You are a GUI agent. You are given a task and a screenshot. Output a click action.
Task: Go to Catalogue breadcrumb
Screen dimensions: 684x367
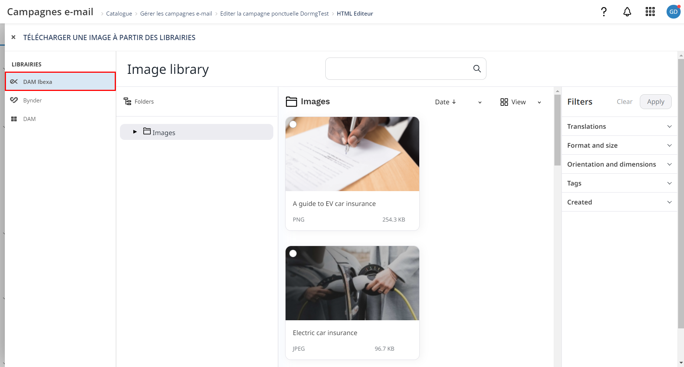click(x=119, y=13)
